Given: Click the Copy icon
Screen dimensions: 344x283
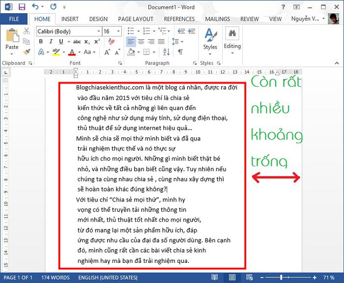Looking at the screenshot, I should tap(27, 41).
